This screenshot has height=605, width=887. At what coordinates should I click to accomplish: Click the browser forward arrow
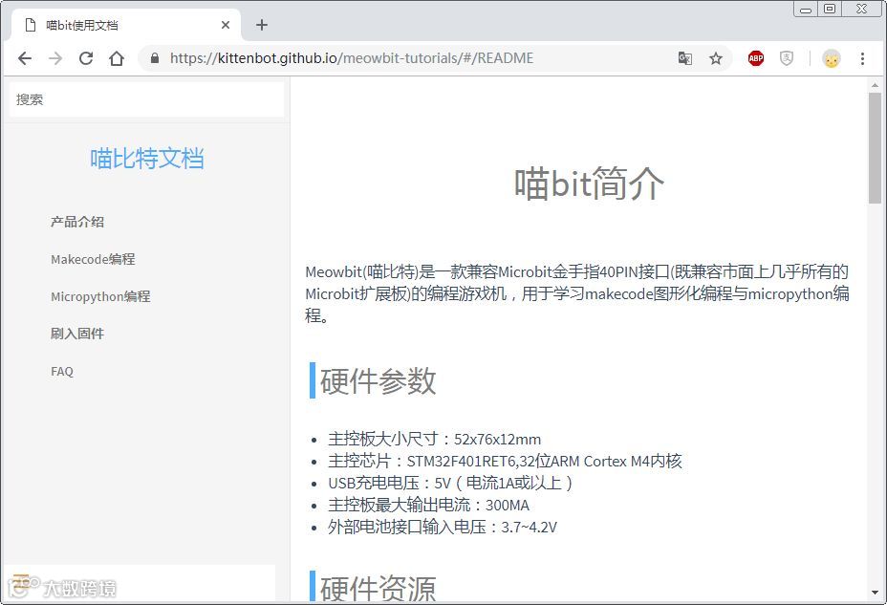(55, 58)
